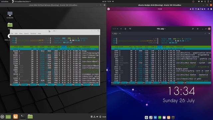This screenshot has height=120, width=213.
Task: Select nemo-desktop process row in Mint htop
Action: [x=55, y=57]
